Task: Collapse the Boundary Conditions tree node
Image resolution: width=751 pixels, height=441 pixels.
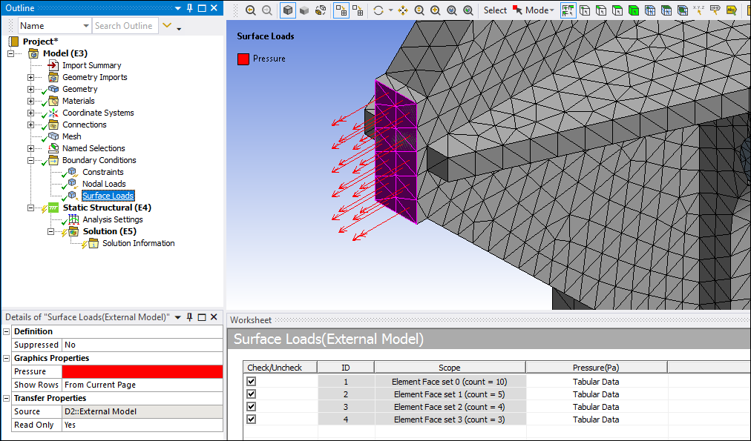Action: (30, 160)
